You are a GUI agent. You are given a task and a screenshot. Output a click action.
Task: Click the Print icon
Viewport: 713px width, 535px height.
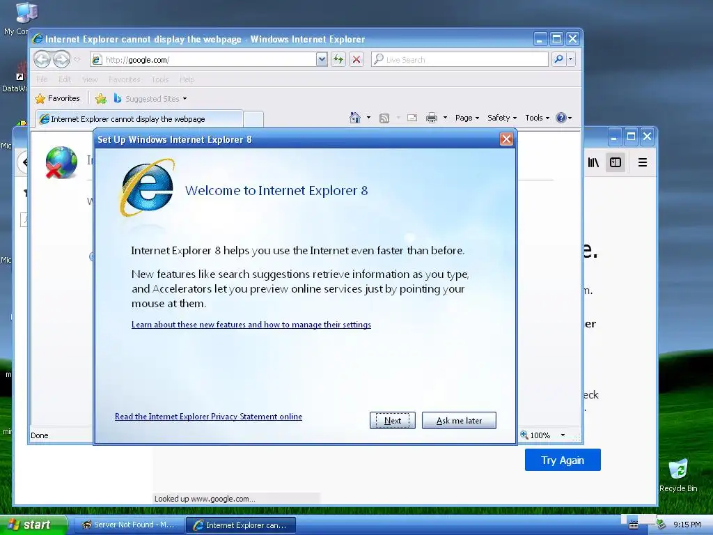[431, 118]
